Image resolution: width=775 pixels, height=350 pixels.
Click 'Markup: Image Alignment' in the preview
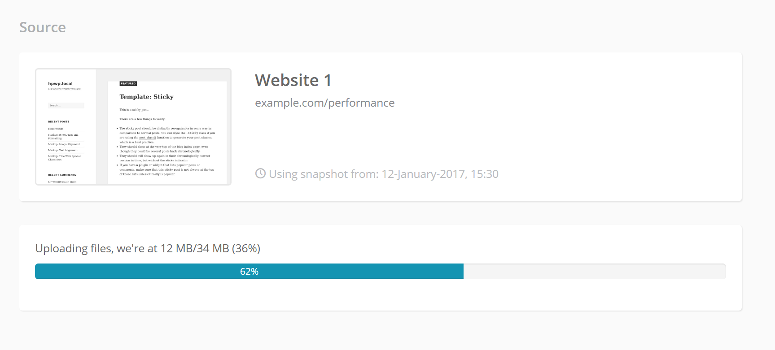tap(64, 144)
